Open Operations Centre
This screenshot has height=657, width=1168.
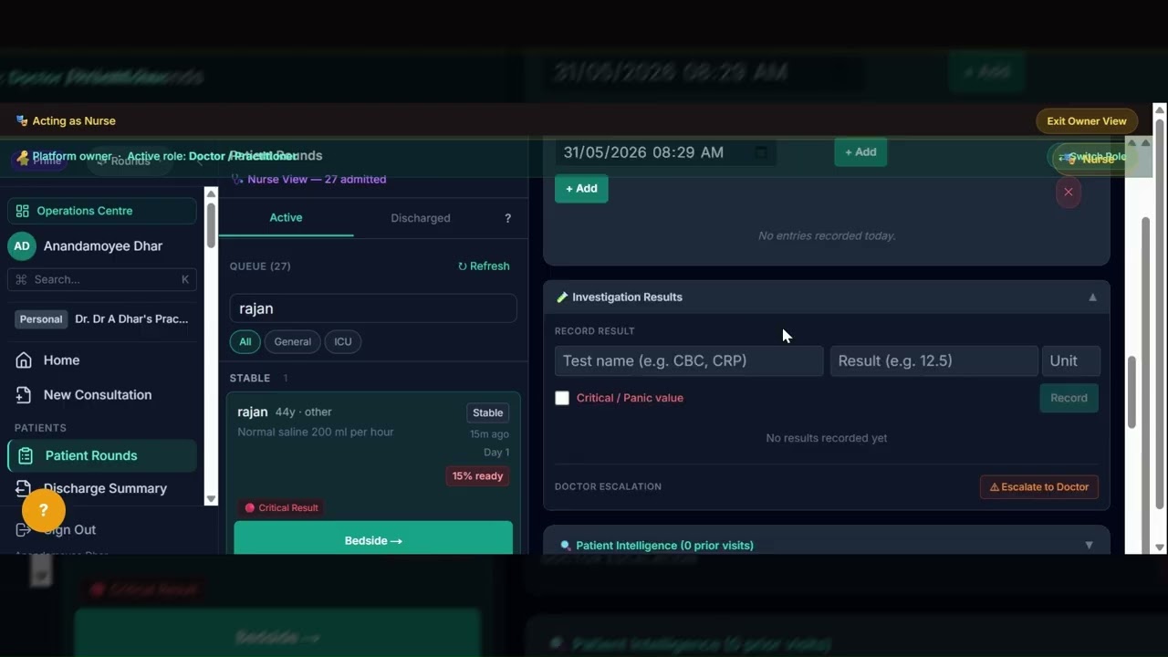[x=102, y=211]
